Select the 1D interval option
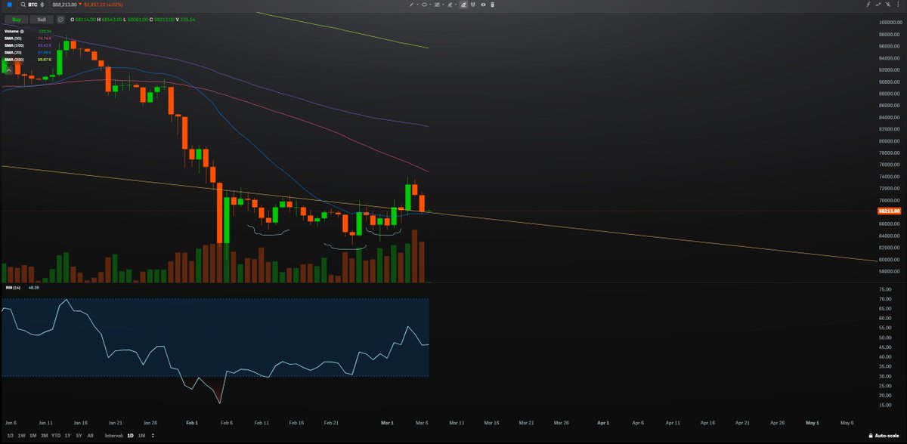This screenshot has width=907, height=444. 130,436
